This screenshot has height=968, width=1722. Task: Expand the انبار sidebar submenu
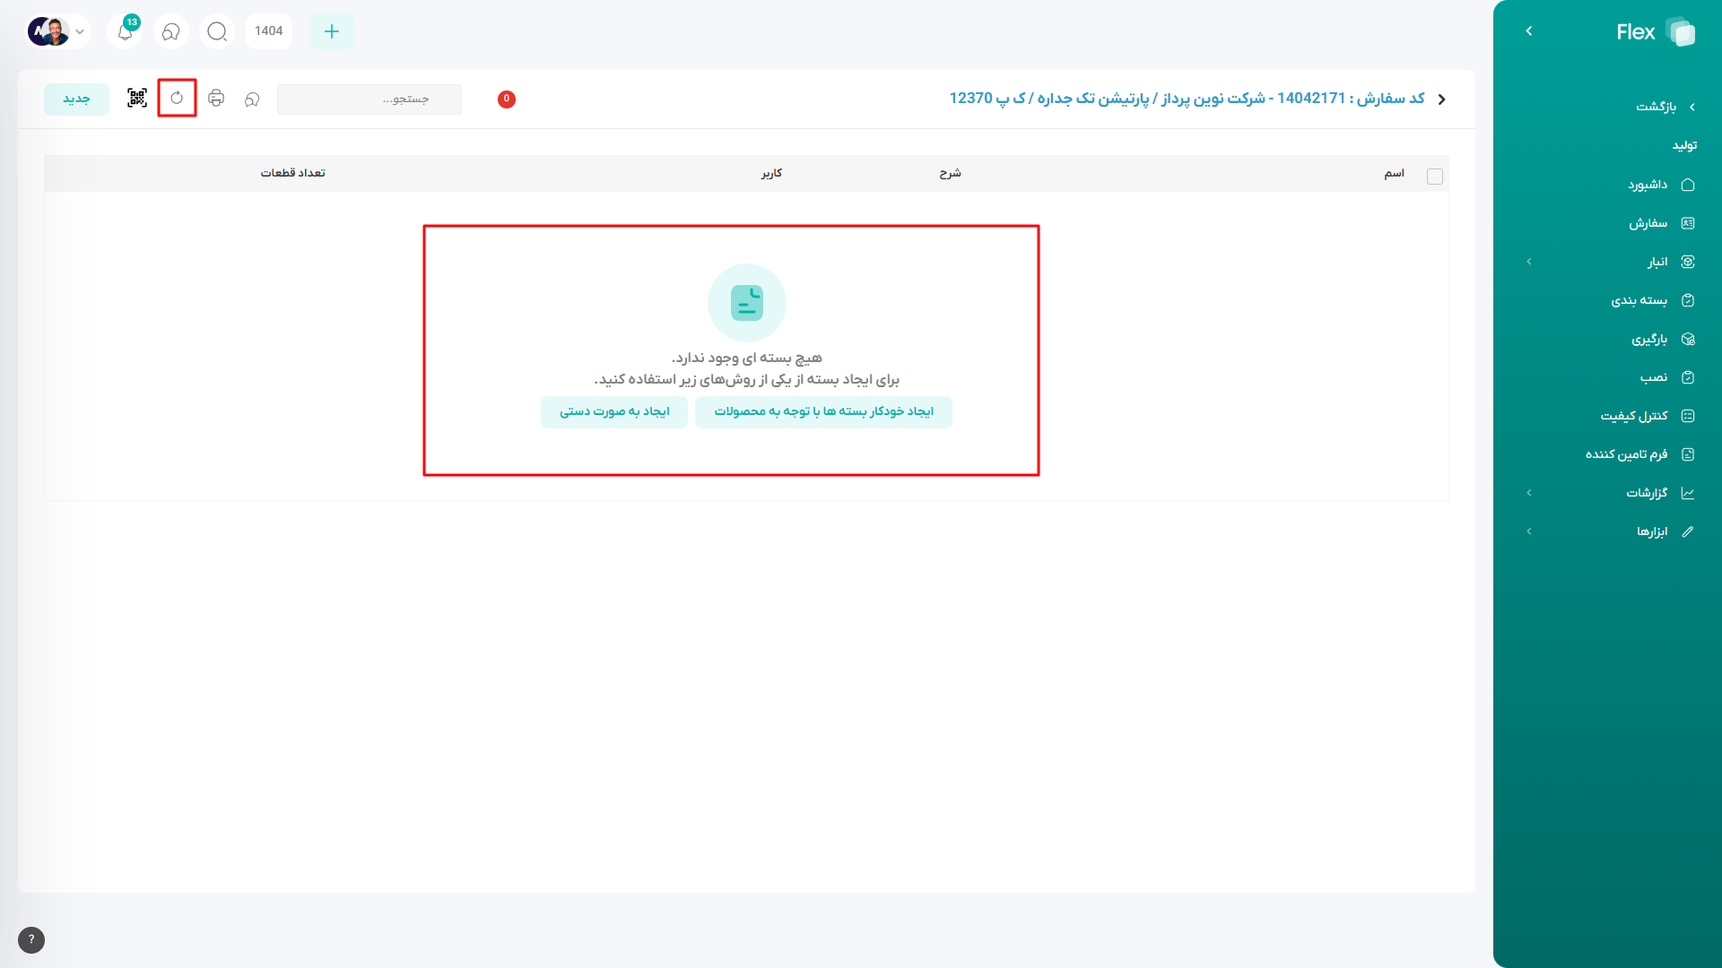click(x=1529, y=262)
